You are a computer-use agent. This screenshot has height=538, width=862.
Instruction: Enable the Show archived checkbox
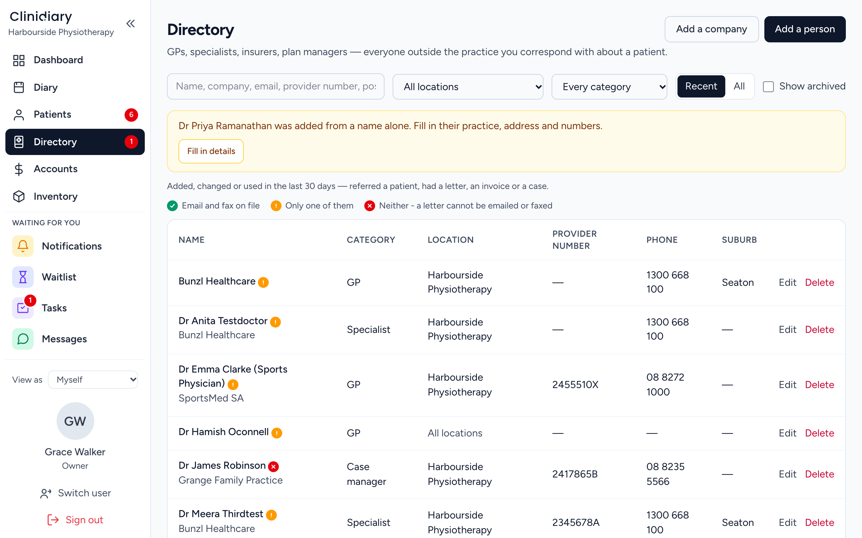[768, 86]
